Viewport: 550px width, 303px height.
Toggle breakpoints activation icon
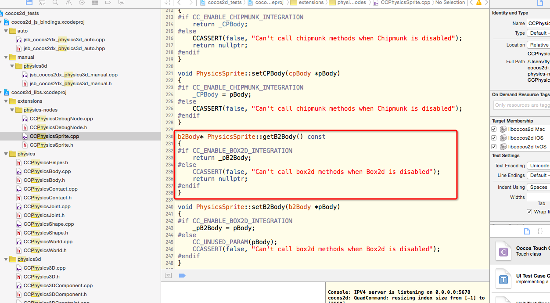point(182,275)
